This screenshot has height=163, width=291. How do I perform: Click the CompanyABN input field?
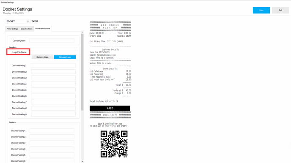pyautogui.click(x=52, y=41)
